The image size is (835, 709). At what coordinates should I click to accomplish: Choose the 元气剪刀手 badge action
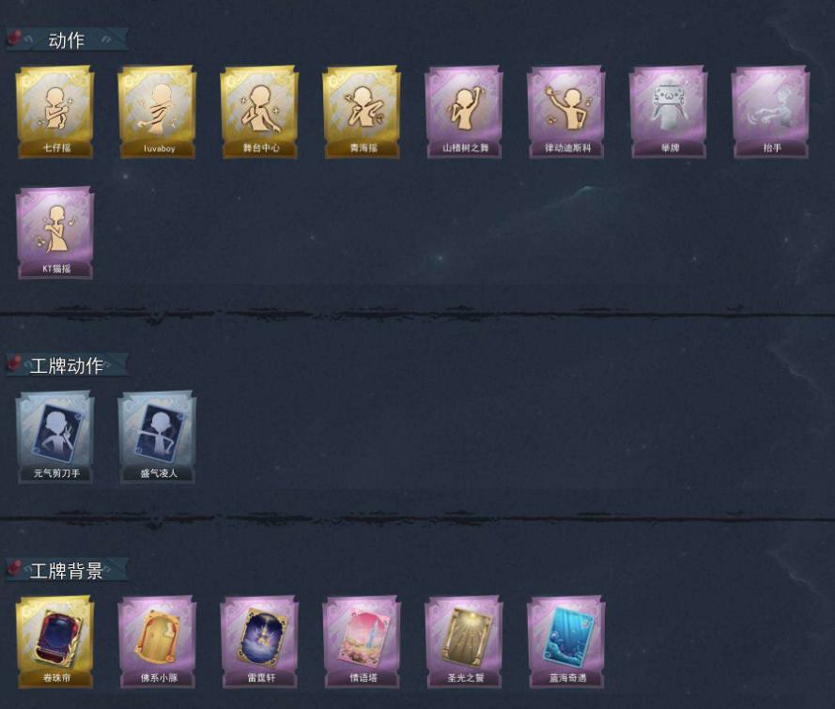click(x=55, y=438)
